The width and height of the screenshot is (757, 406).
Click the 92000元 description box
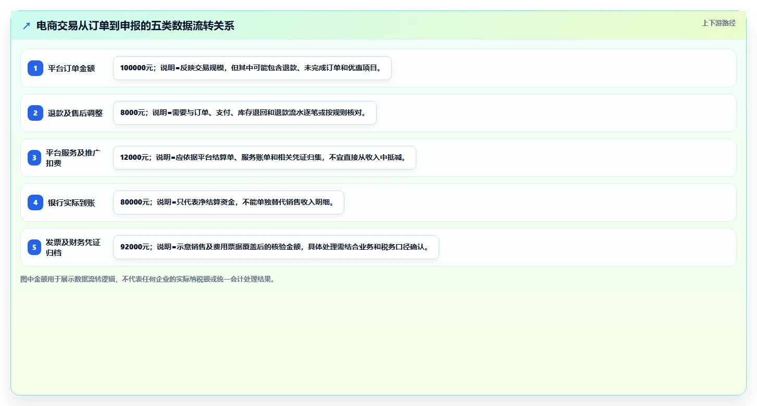coord(276,247)
